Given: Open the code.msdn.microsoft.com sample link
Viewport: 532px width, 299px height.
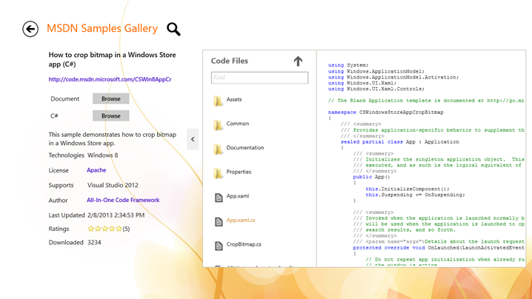Looking at the screenshot, I should [110, 79].
